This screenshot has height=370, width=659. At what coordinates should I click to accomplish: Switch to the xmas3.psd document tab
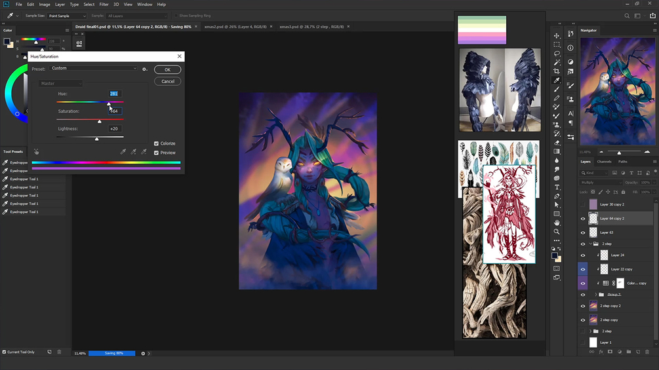(311, 26)
